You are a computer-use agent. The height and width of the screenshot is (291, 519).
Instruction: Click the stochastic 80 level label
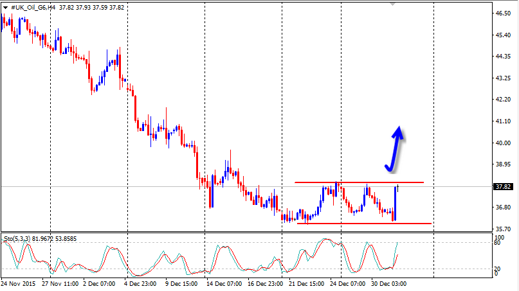pyautogui.click(x=497, y=243)
